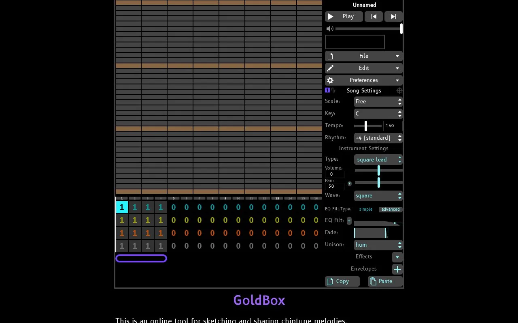Click the pencil icon on Edit

click(330, 68)
